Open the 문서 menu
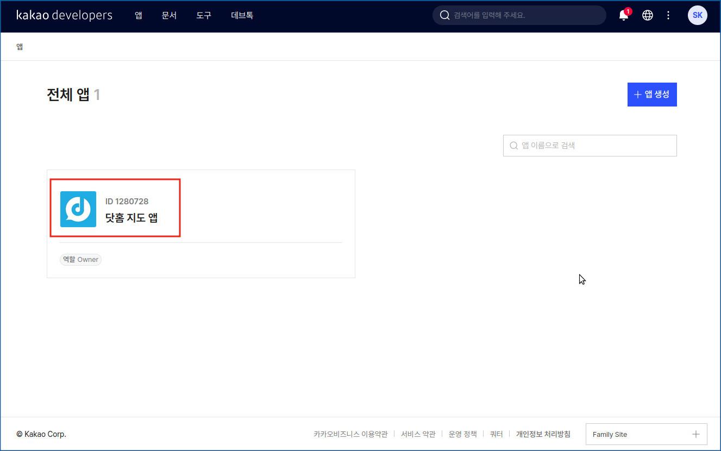Viewport: 721px width, 451px height. pos(169,15)
